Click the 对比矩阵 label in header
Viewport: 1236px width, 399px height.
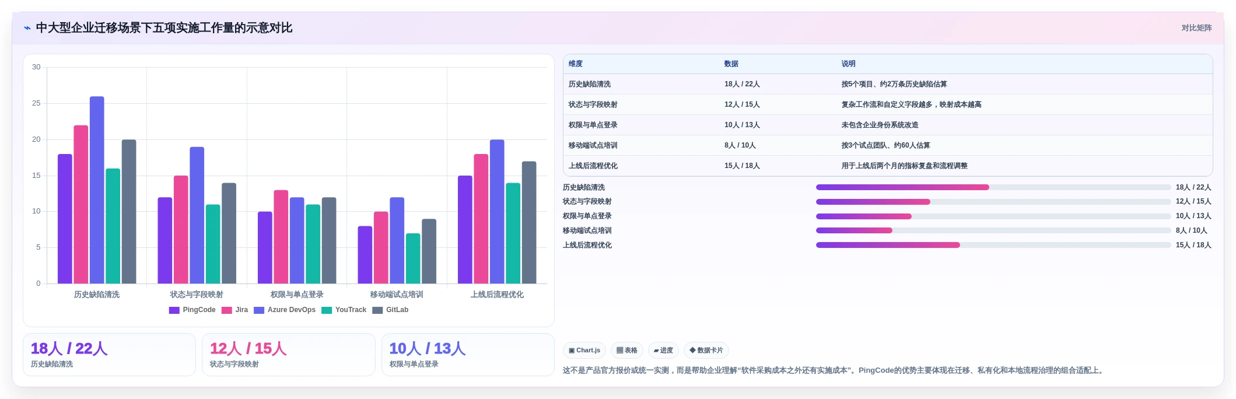pos(1196,28)
